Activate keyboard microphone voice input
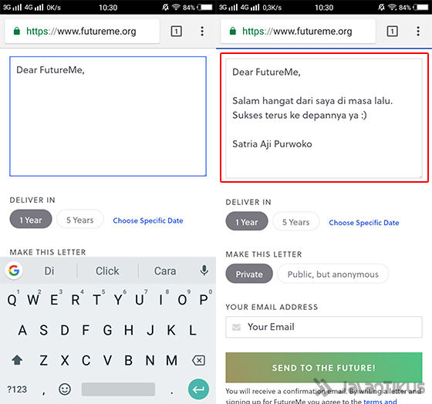The height and width of the screenshot is (404, 432). click(204, 271)
